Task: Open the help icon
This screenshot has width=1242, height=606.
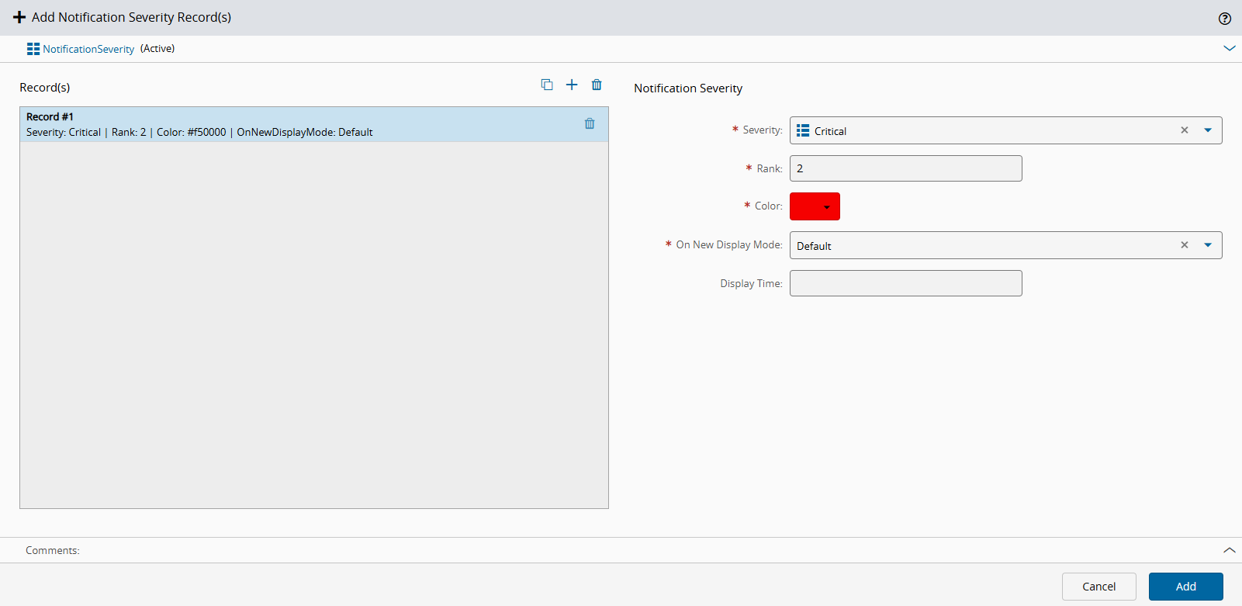Action: [1225, 19]
